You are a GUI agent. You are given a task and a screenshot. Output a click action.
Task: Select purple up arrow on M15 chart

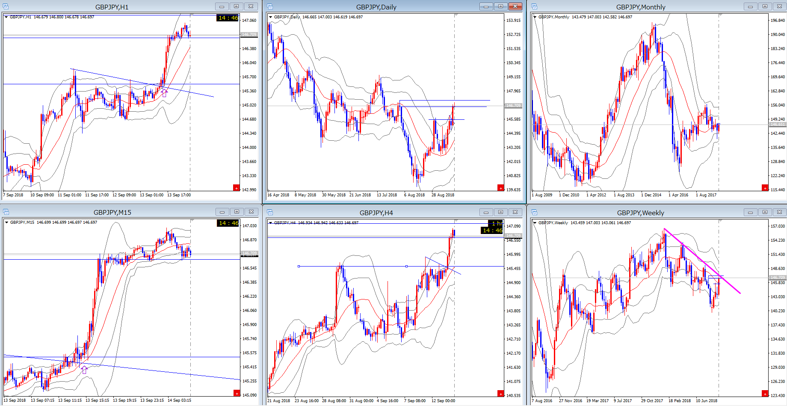click(x=84, y=370)
